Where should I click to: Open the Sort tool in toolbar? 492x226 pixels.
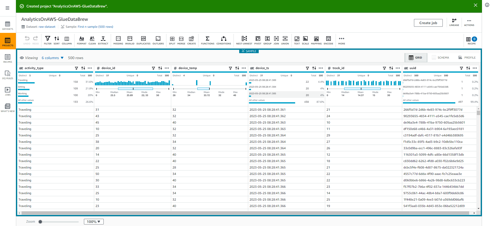coord(57,40)
